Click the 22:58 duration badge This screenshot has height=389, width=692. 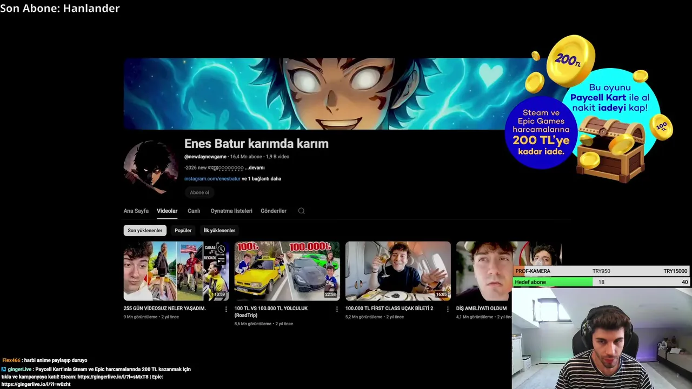pyautogui.click(x=330, y=294)
